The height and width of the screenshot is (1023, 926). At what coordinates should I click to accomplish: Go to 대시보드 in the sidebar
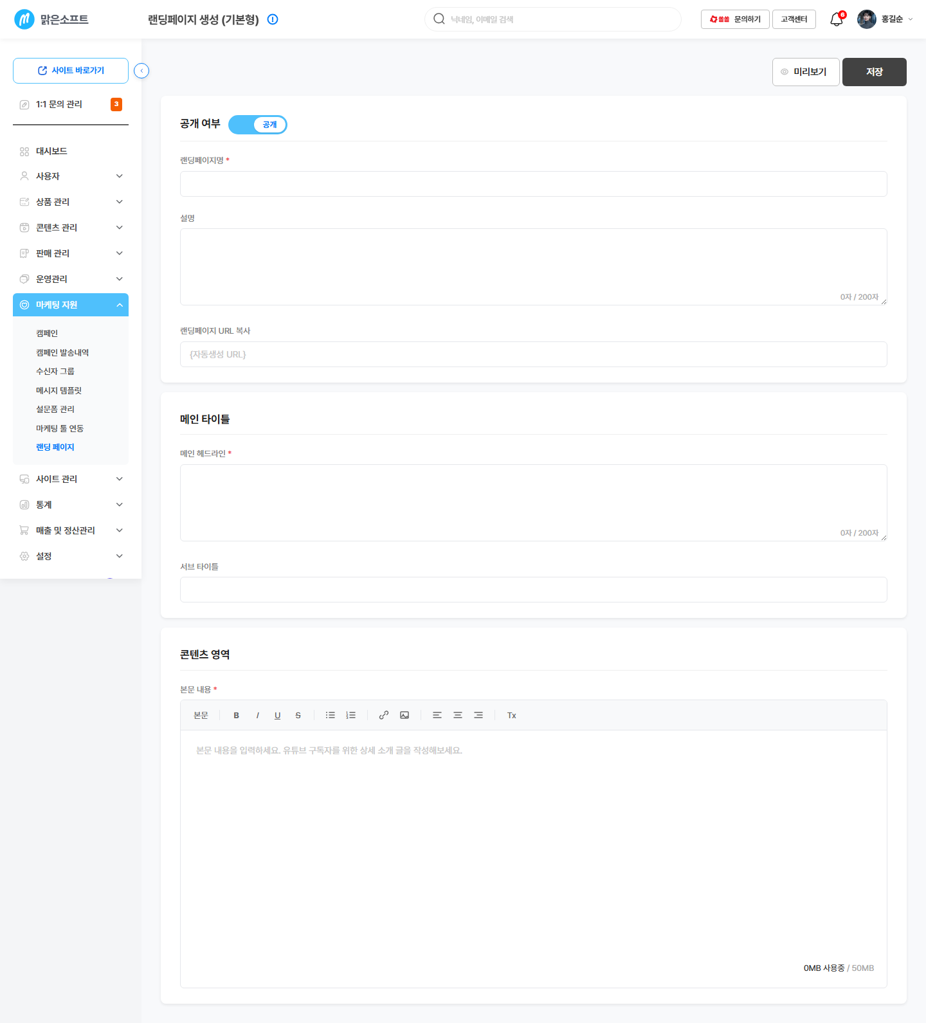(71, 151)
